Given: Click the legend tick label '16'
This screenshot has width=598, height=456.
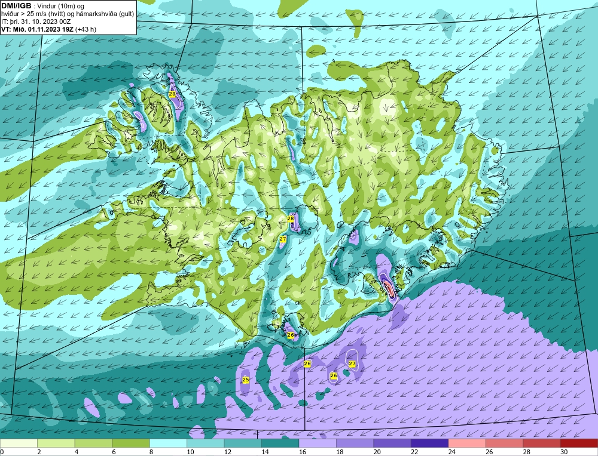Looking at the screenshot, I should click(x=302, y=452).
